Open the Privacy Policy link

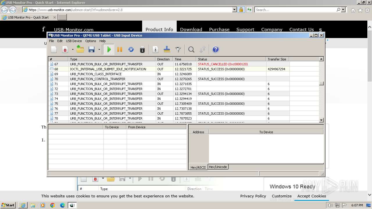253,196
